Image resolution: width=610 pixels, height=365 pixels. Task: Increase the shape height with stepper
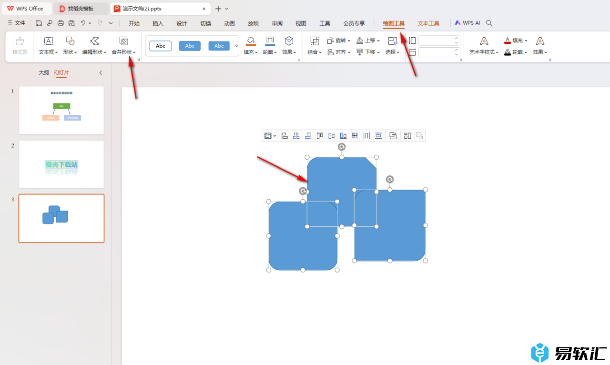pyautogui.click(x=457, y=39)
